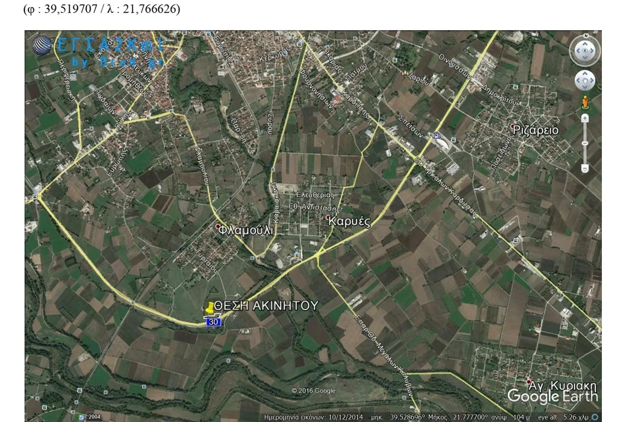This screenshot has height=422, width=622.
Task: Click the N north indicator on compass
Action: pos(586,36)
